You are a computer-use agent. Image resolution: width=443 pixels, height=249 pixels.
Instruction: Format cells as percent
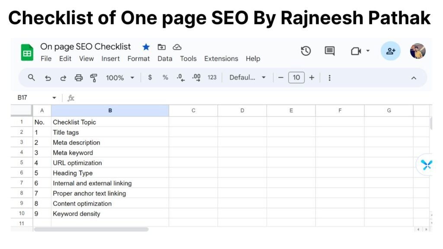165,77
